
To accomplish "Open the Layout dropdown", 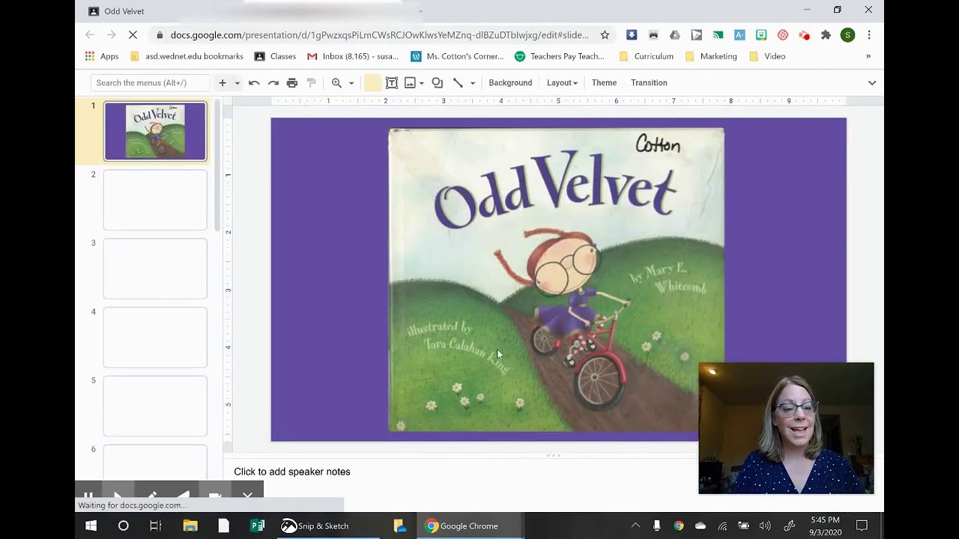I will tap(562, 83).
